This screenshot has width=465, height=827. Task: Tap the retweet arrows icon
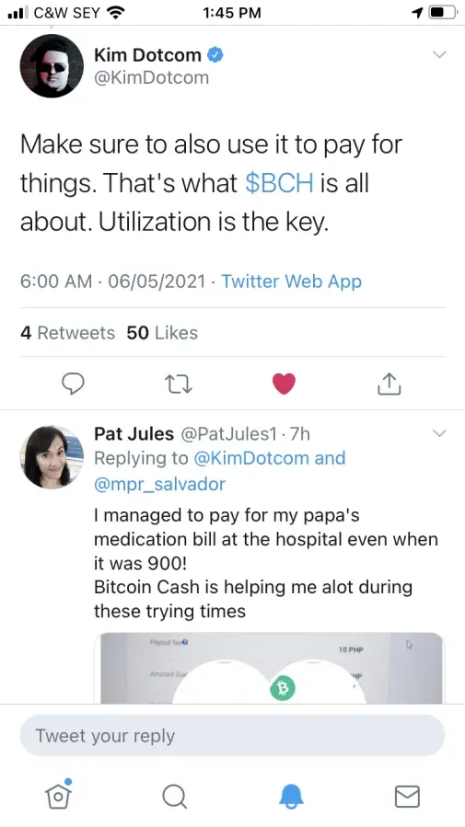pyautogui.click(x=179, y=384)
